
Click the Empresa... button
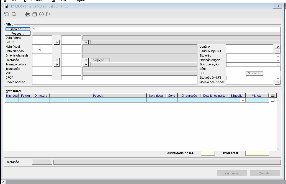click(x=18, y=29)
